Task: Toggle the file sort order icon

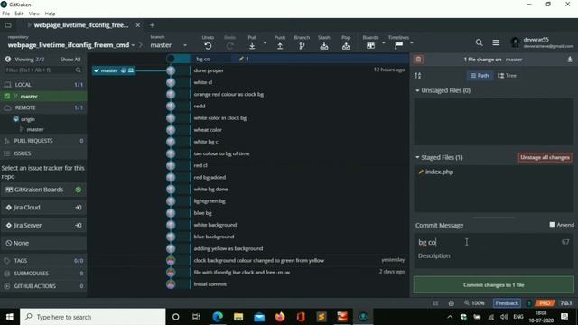Action: point(418,76)
